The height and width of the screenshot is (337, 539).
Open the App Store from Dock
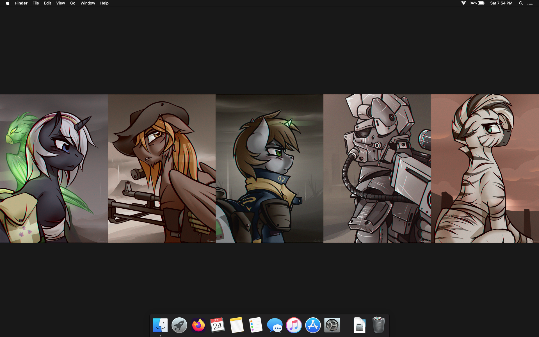[x=313, y=325]
